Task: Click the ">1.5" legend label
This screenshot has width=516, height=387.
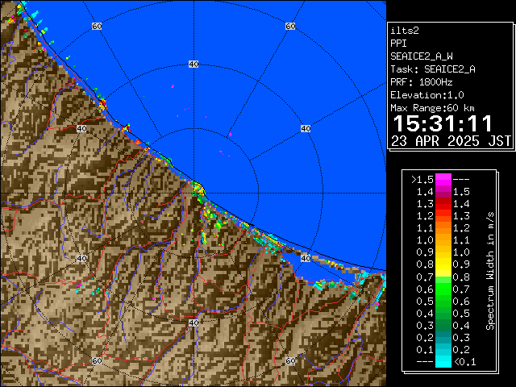Action: (x=422, y=180)
